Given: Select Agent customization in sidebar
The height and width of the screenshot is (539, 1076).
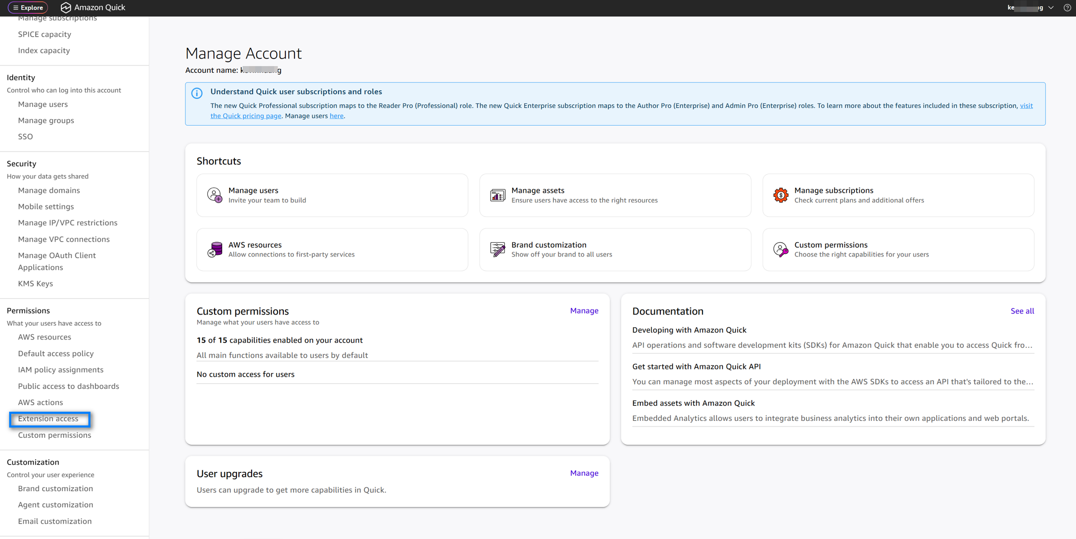Looking at the screenshot, I should click(x=56, y=505).
